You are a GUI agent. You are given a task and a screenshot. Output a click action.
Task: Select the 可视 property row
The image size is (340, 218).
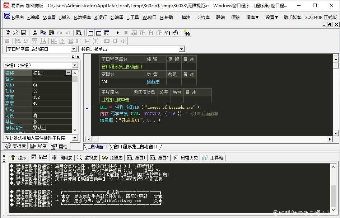coord(38,115)
